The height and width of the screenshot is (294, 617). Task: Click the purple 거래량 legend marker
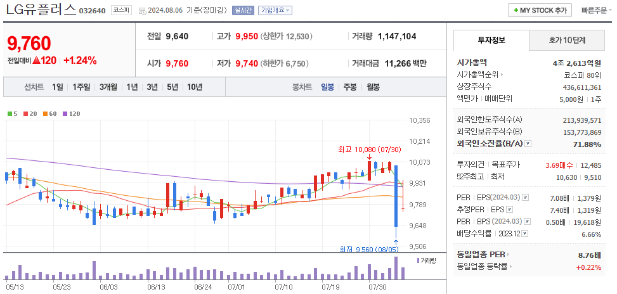coord(418,260)
